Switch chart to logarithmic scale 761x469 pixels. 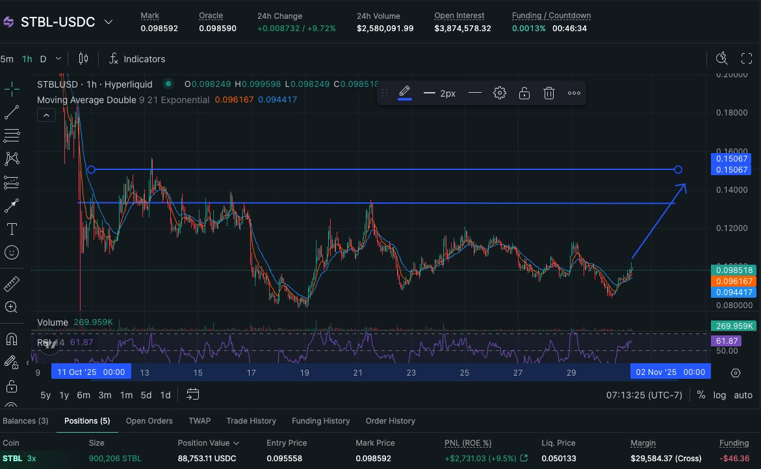coord(719,395)
